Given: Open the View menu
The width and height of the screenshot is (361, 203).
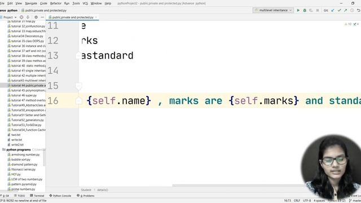Looking at the screenshot, I should tap(19, 3).
